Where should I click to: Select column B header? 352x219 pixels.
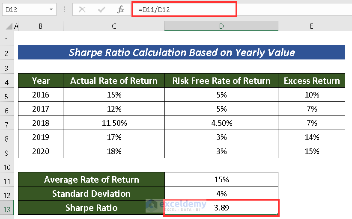41,26
